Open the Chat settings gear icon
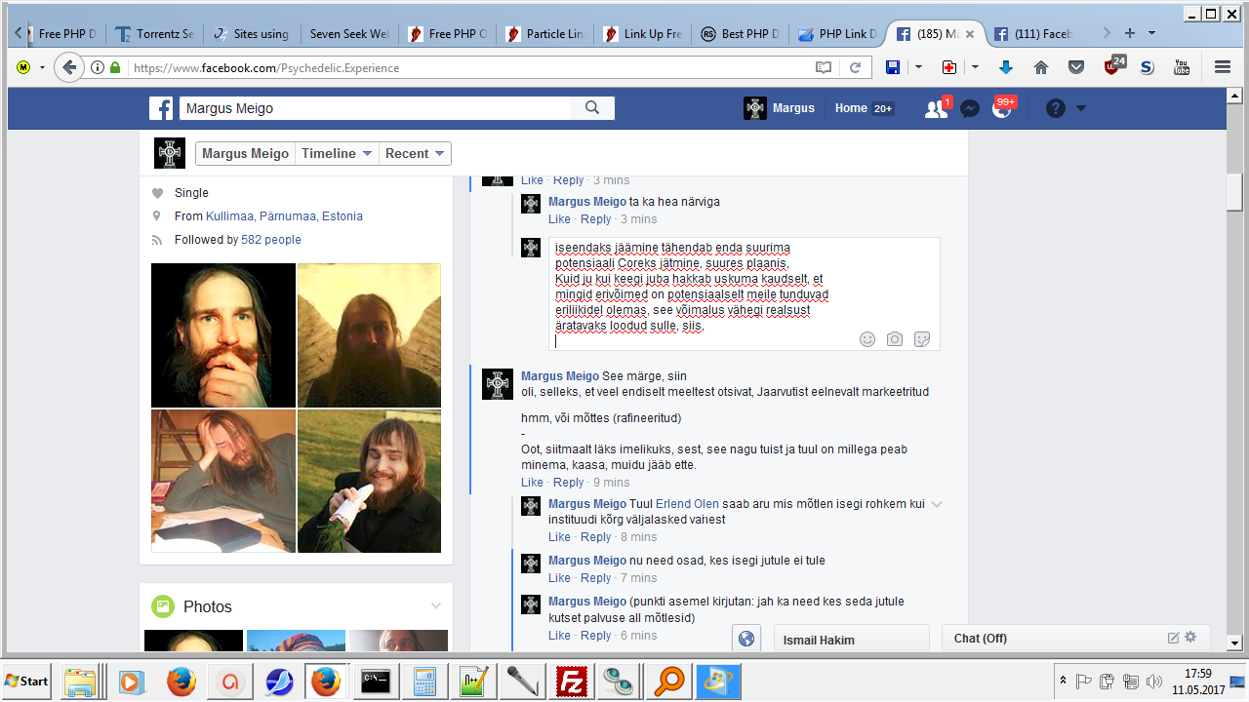Screen dimensions: 1249x702 point(1190,638)
